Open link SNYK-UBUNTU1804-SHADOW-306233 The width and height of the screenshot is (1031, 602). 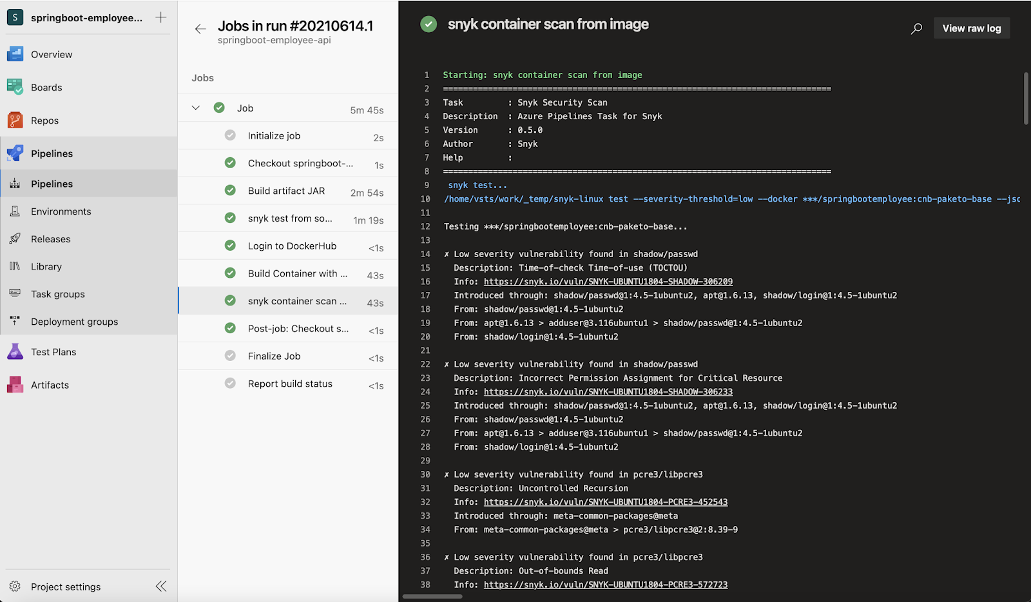point(608,392)
